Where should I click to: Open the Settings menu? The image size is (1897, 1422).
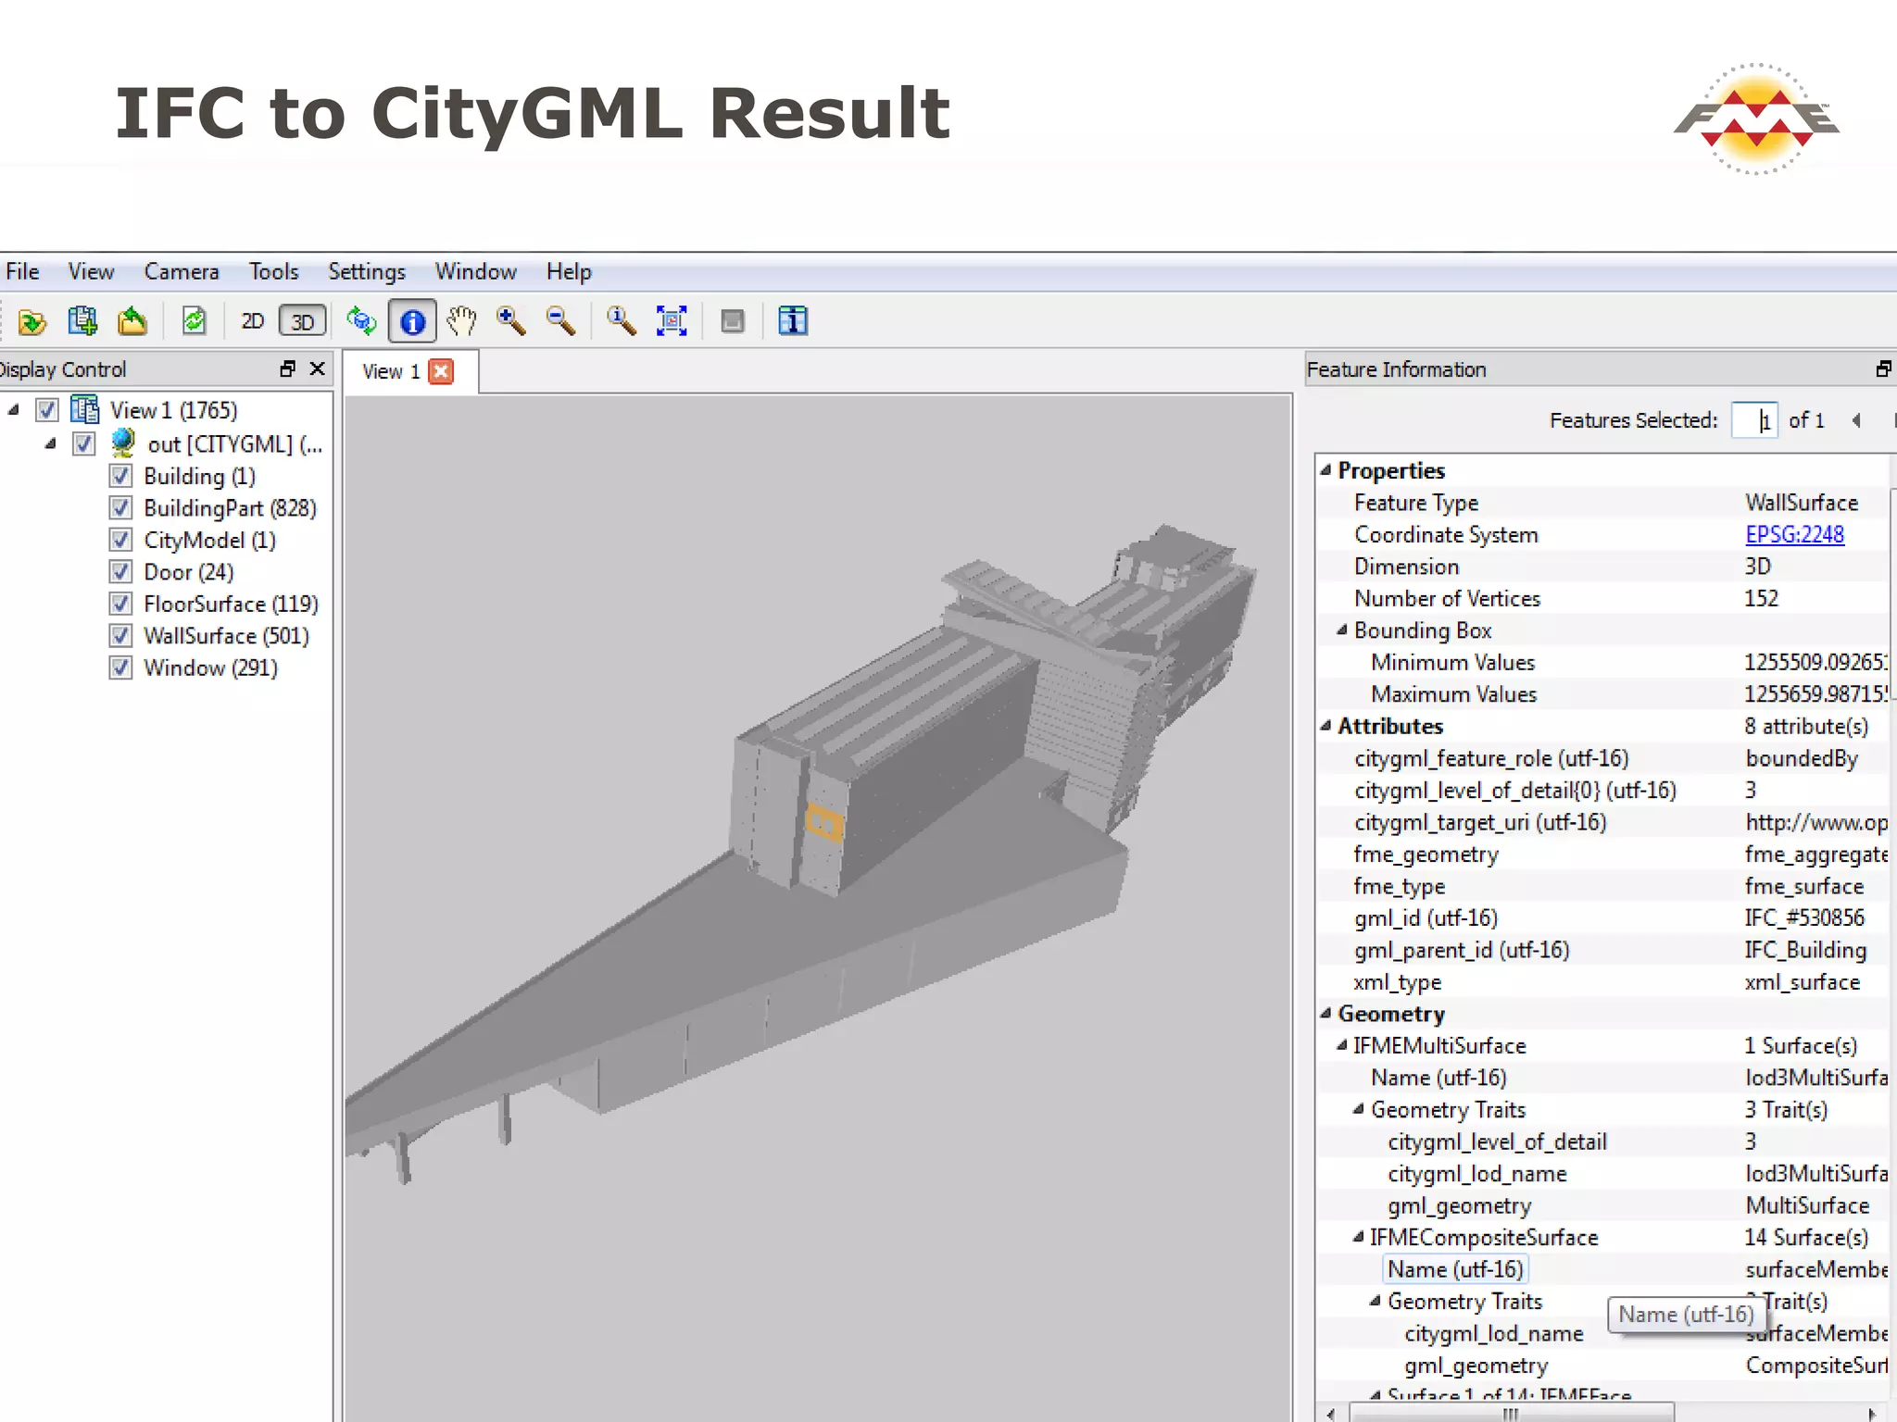pos(367,271)
